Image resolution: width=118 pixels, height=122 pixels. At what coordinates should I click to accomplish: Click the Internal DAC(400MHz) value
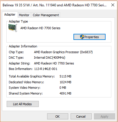tap(49, 58)
